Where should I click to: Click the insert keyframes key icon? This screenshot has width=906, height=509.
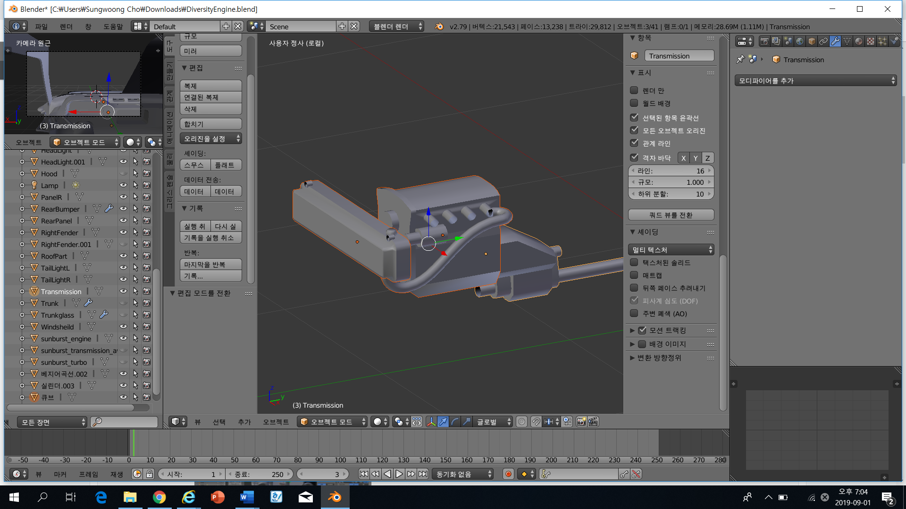(x=624, y=474)
